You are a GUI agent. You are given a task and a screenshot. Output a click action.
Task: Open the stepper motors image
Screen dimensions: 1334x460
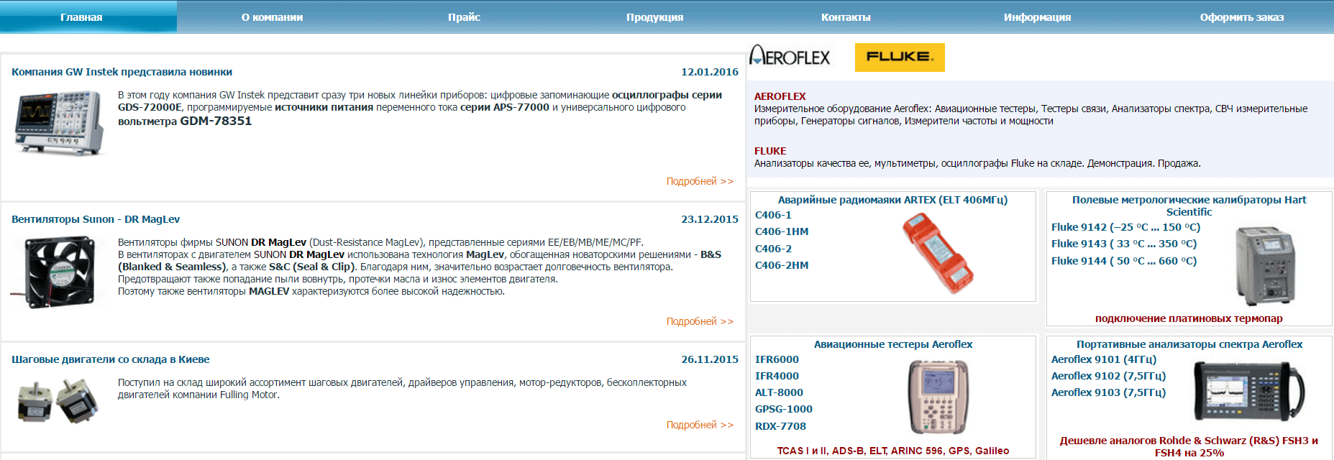[x=58, y=401]
